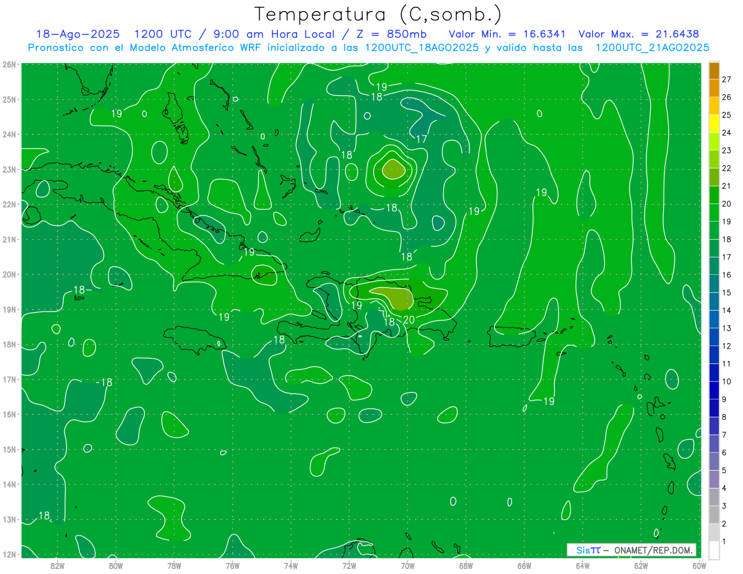Click the latitude label "13N"

(9, 519)
